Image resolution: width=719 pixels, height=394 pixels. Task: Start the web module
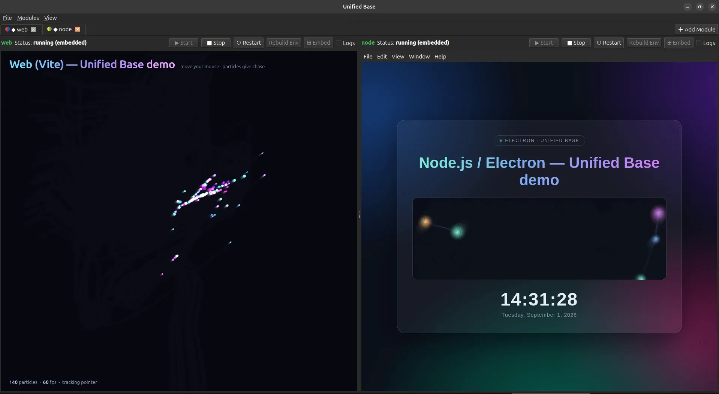[x=183, y=43]
